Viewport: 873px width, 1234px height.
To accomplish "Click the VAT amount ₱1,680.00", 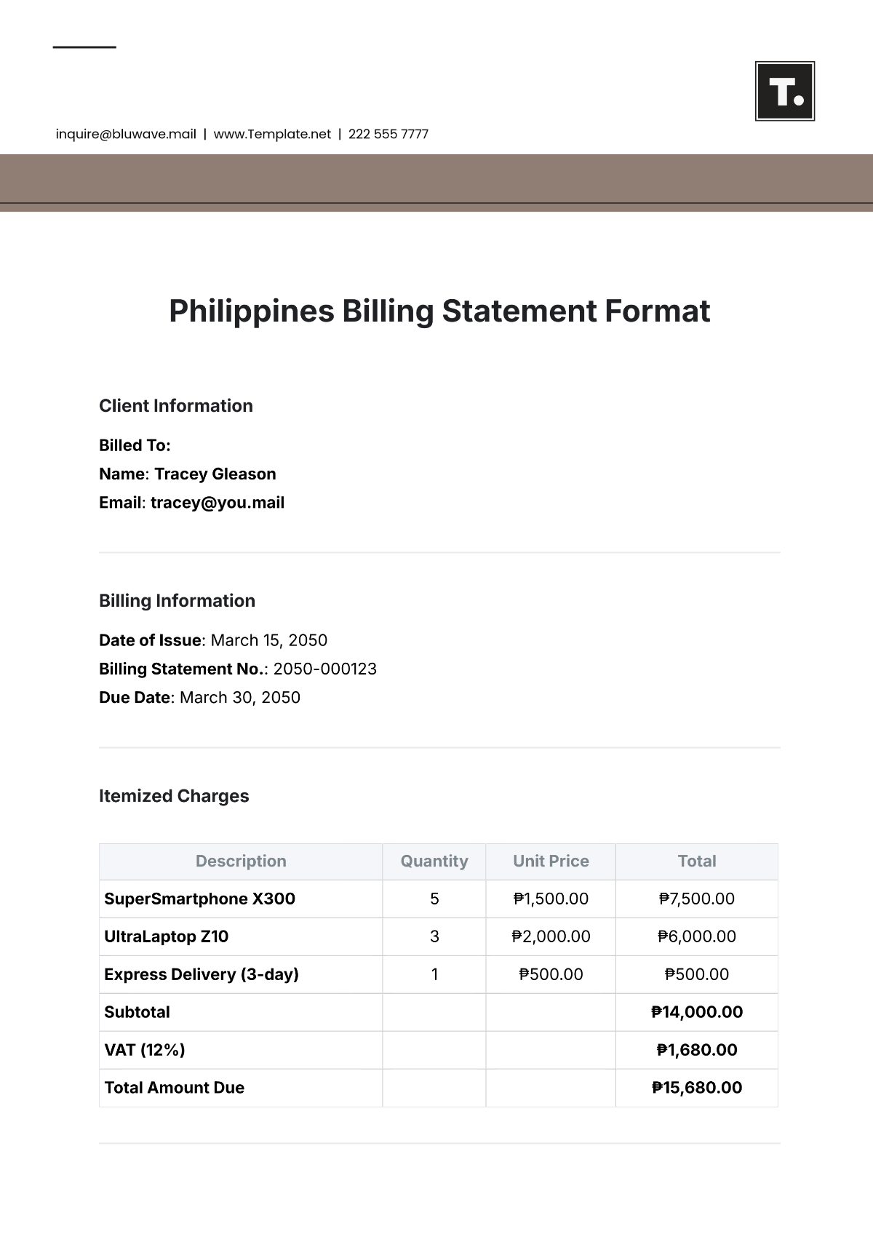I will click(x=697, y=1051).
